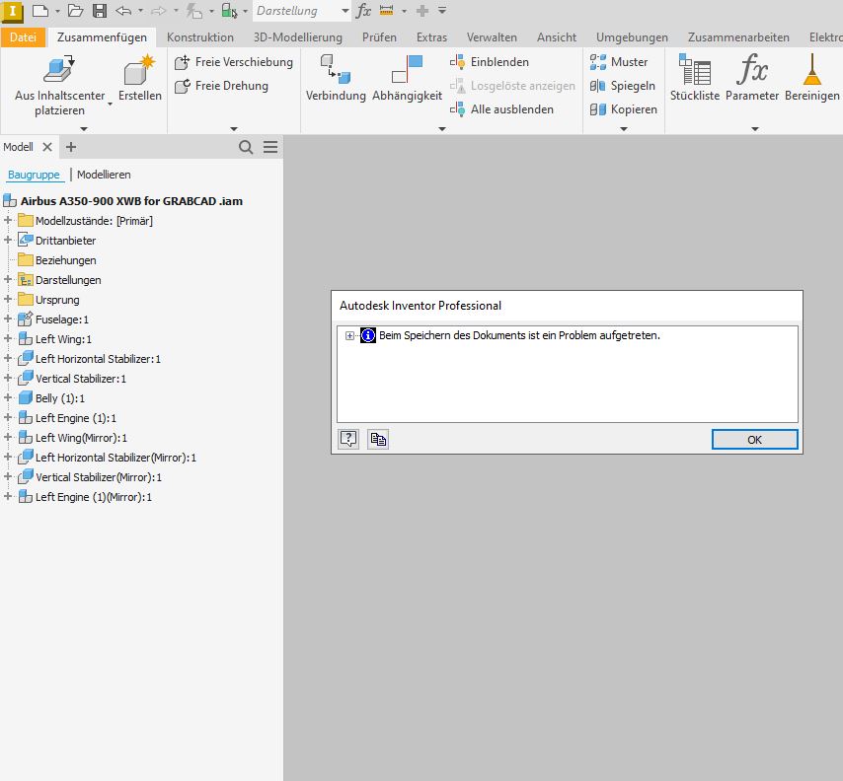This screenshot has width=843, height=781.
Task: Click the Spiegeln mirror tool
Action: point(623,86)
